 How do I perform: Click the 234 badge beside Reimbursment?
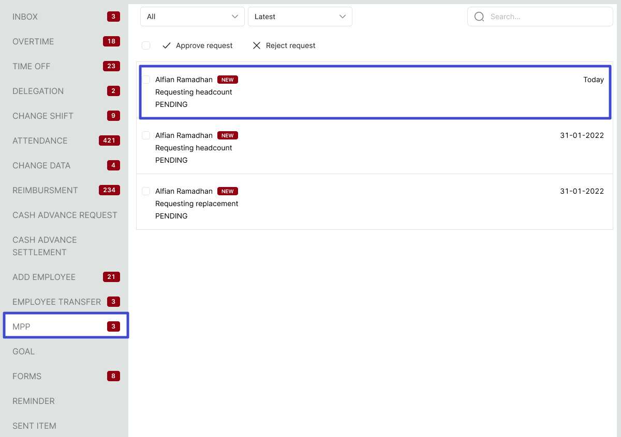pyautogui.click(x=109, y=190)
